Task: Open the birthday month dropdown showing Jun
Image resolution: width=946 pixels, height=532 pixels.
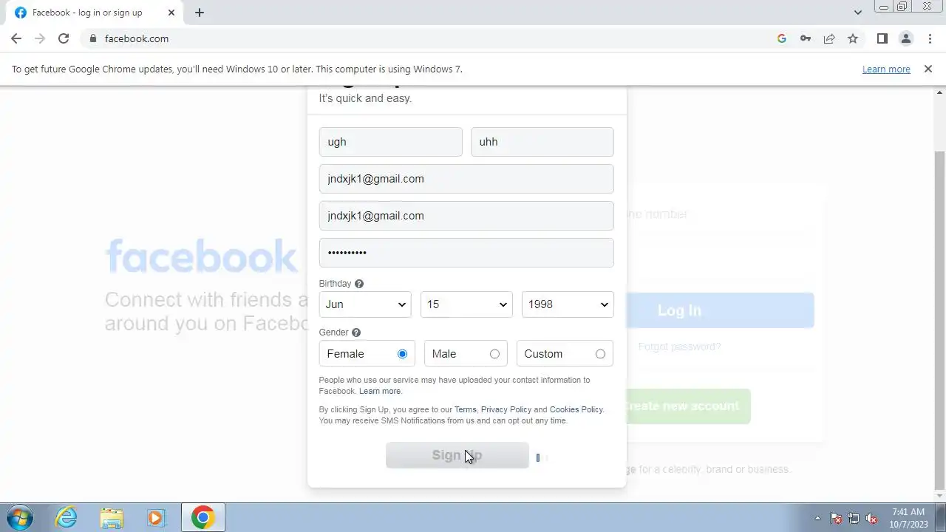Action: (x=365, y=304)
